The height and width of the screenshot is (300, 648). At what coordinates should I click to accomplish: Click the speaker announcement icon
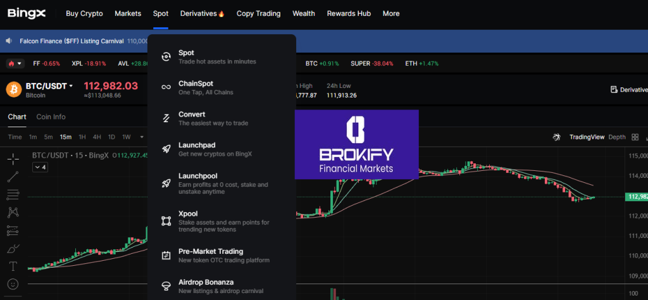pyautogui.click(x=9, y=41)
